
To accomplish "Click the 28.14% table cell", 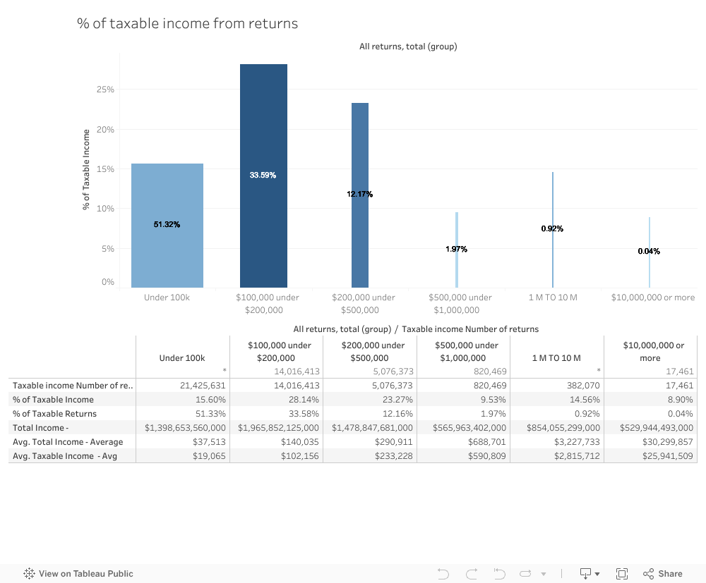I will click(304, 399).
